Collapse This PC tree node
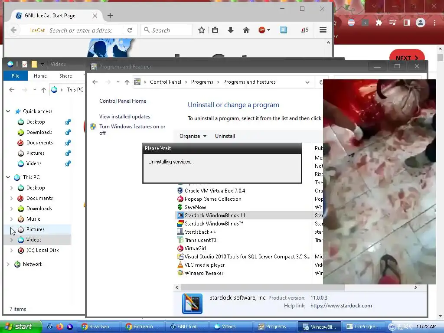Screen dimensions: 444x333 8,177
